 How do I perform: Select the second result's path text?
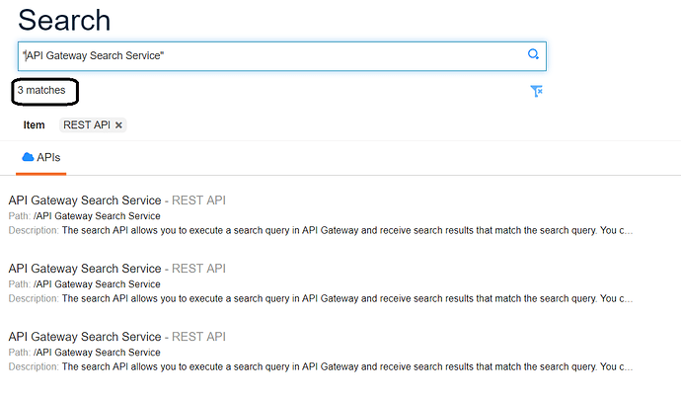[97, 284]
